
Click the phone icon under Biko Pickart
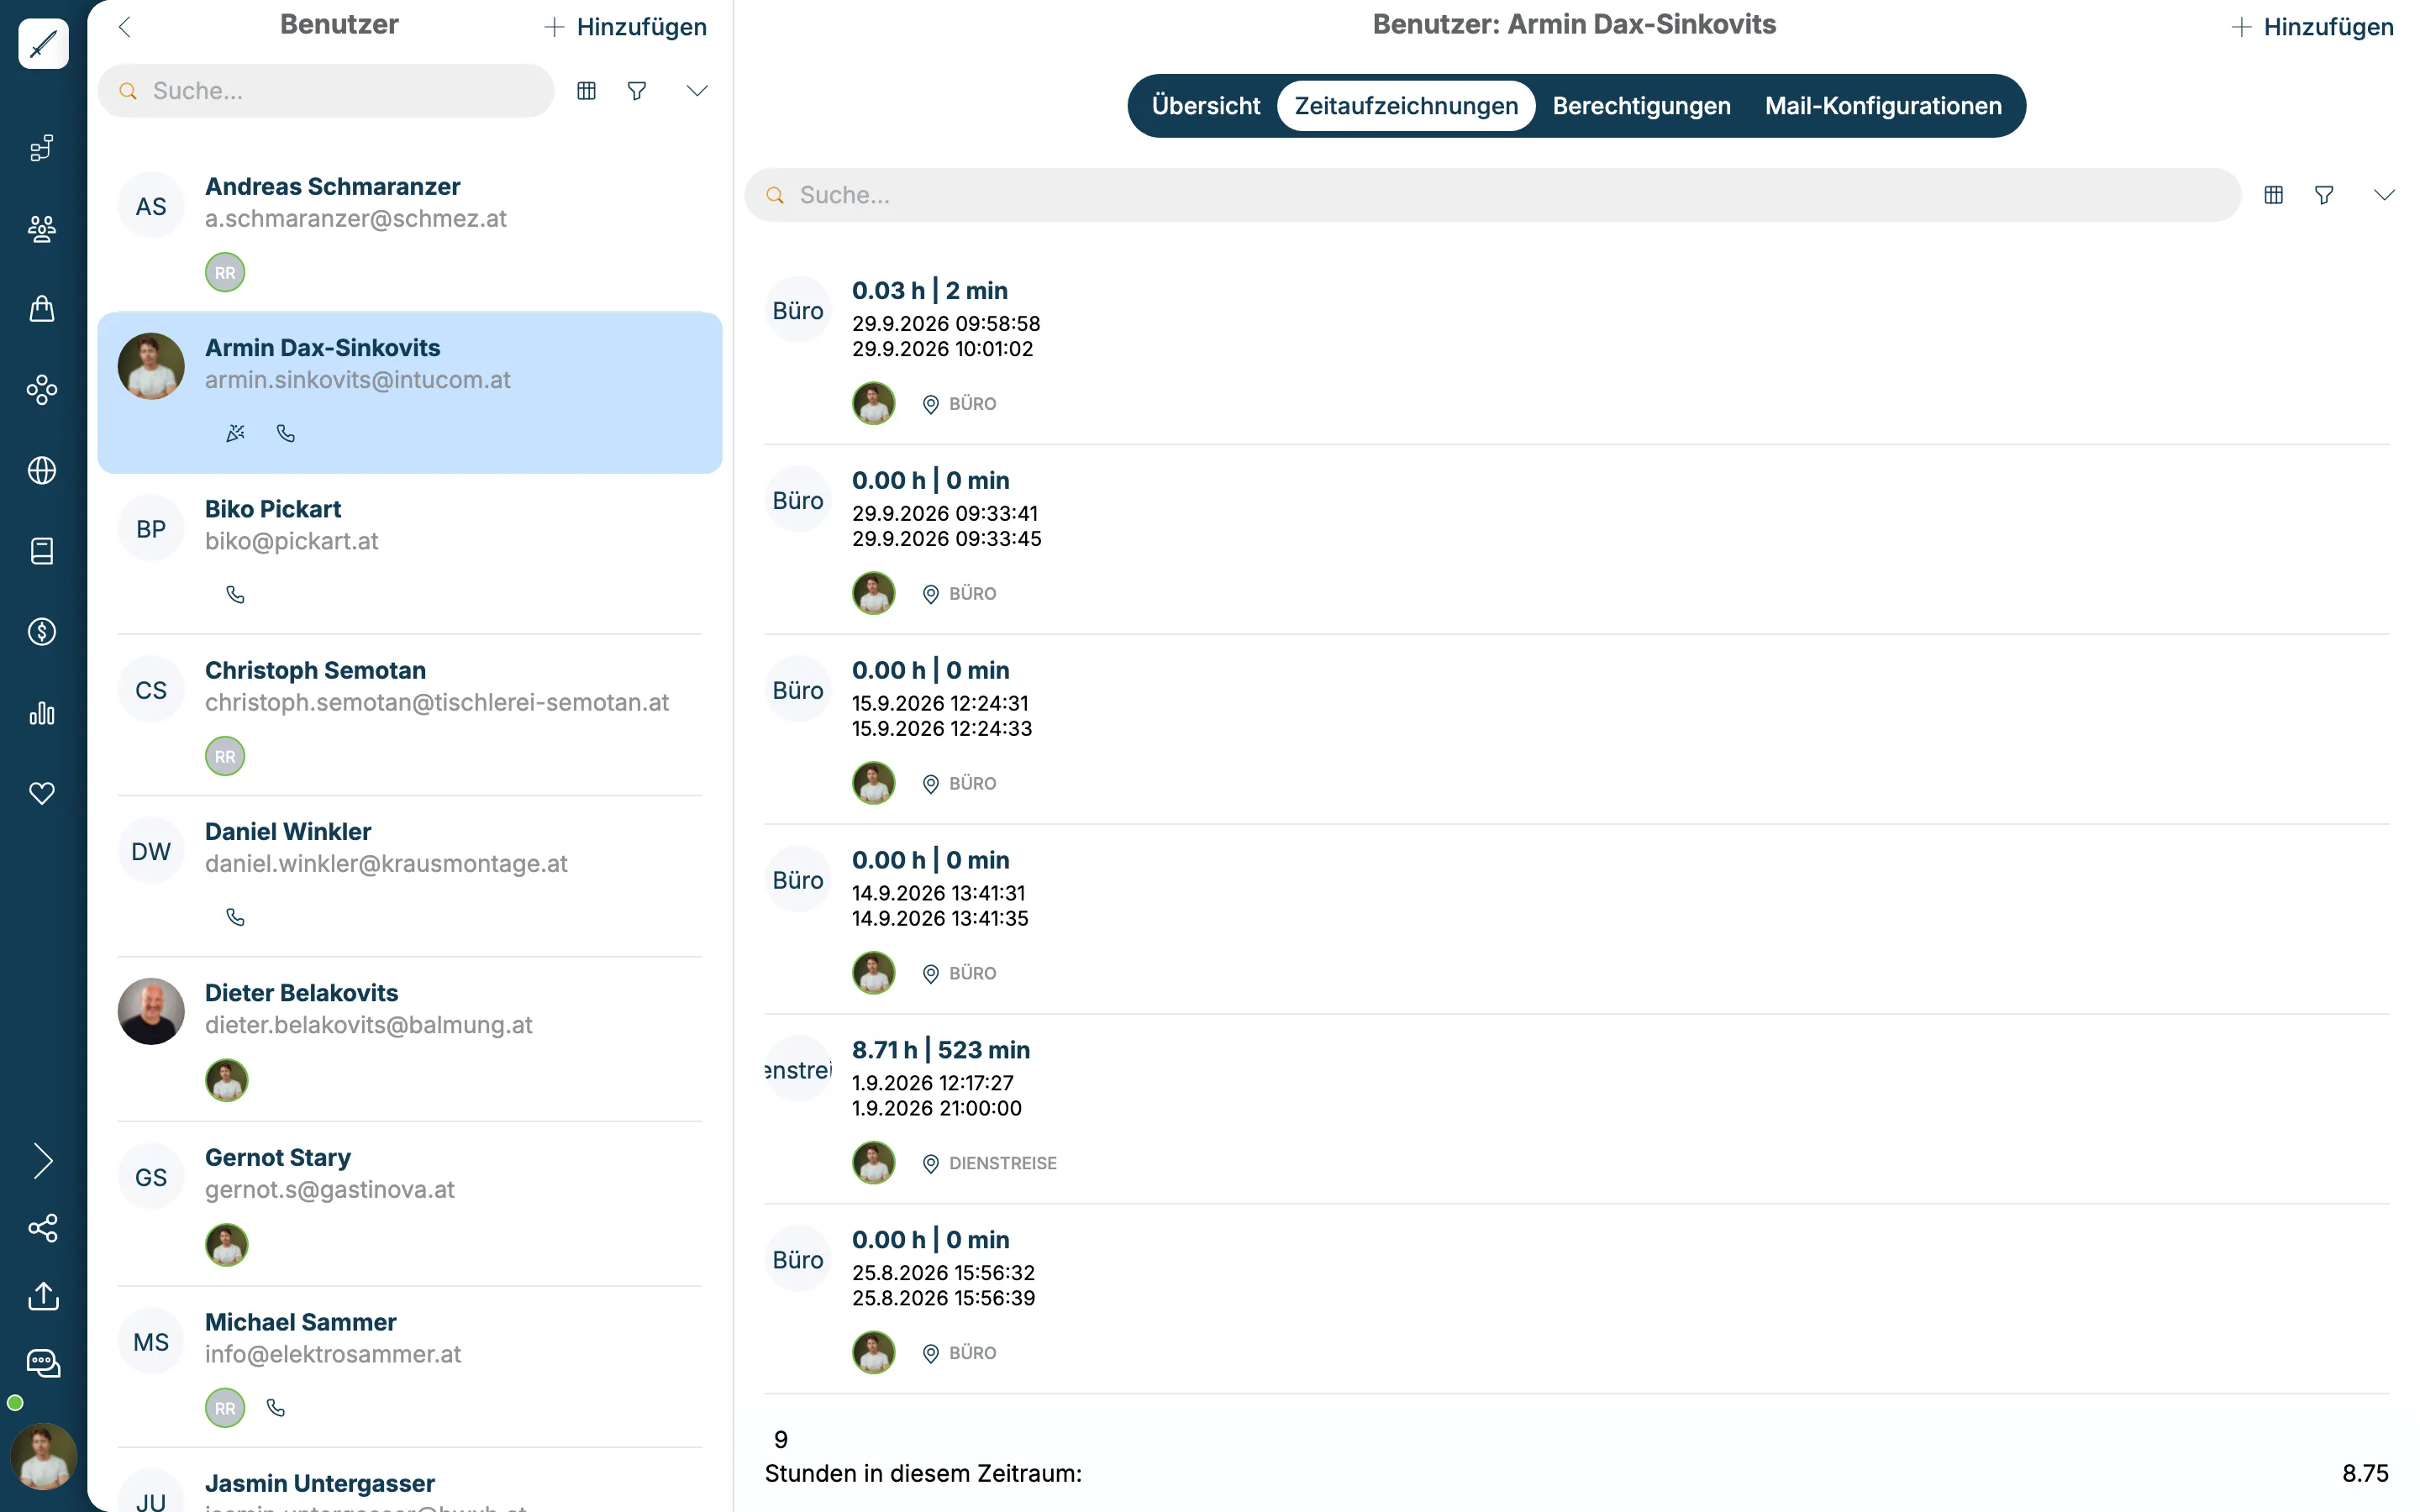click(x=236, y=595)
